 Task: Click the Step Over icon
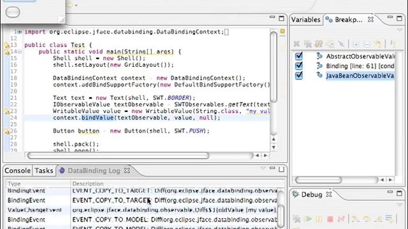[x=367, y=219]
